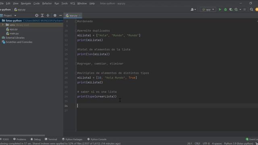This screenshot has height=145, width=258.
Task: Collapse fold marker at #ordenado comment
Action: (x=76, y=21)
